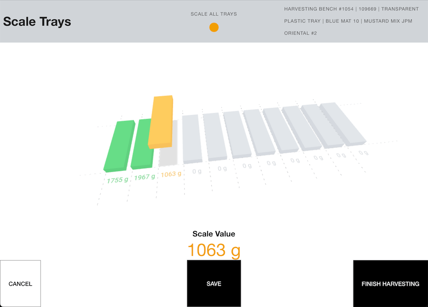The image size is (428, 307).
Task: Click the ORIENTAL #2 text
Action: pos(301,33)
